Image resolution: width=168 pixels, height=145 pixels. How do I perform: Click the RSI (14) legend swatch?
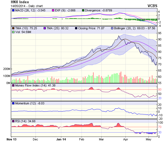point(13,121)
